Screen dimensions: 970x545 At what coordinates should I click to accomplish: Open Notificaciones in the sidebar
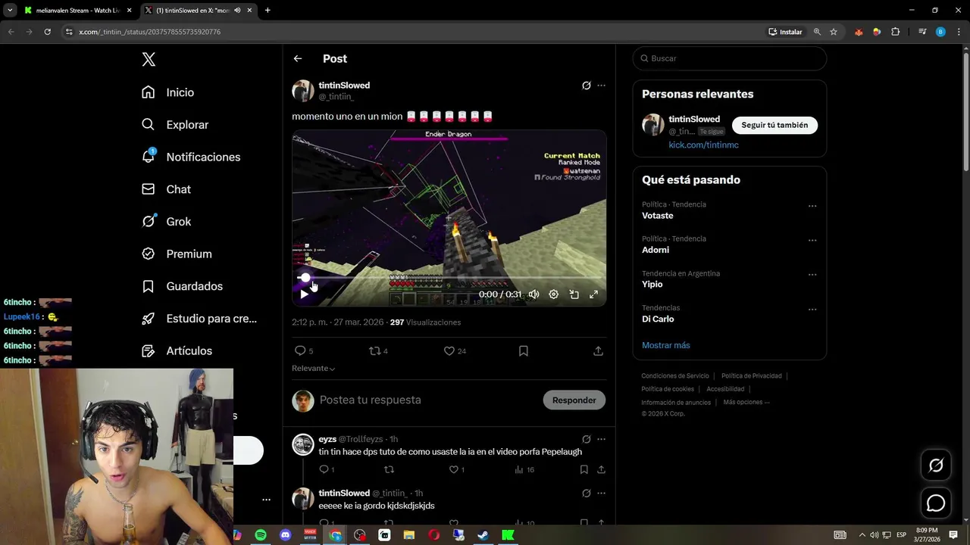(x=191, y=157)
